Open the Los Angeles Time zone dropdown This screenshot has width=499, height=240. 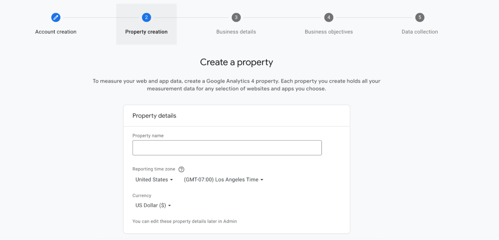click(x=224, y=179)
